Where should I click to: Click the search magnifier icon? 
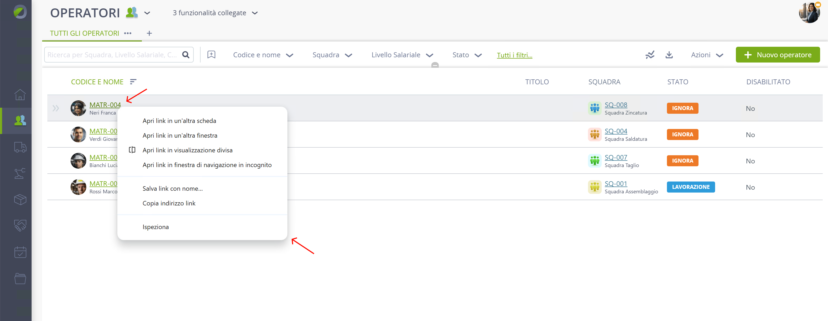coord(186,55)
